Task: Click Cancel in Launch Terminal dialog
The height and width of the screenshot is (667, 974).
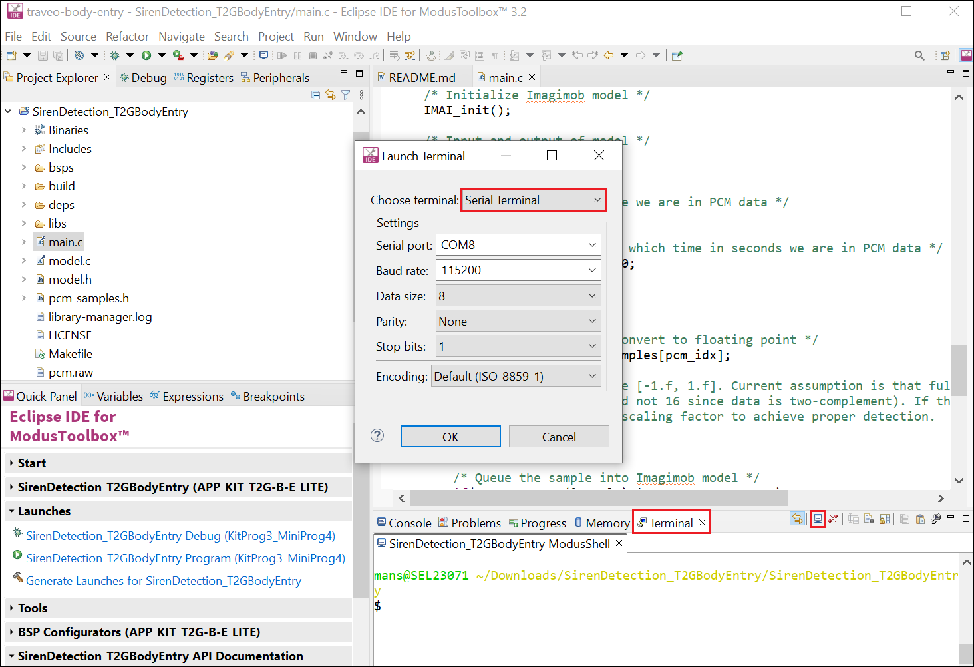Action: pyautogui.click(x=559, y=437)
